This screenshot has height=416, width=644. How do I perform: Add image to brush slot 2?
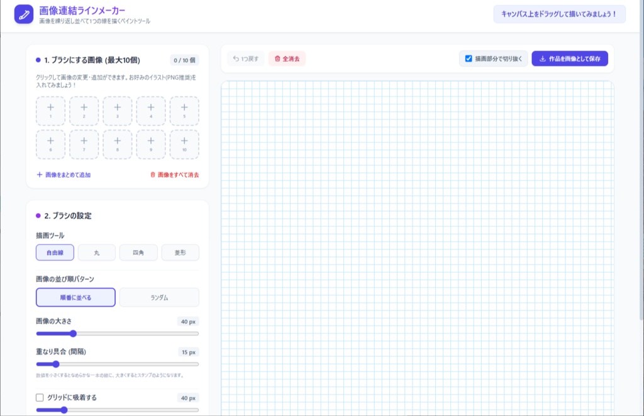click(x=84, y=111)
